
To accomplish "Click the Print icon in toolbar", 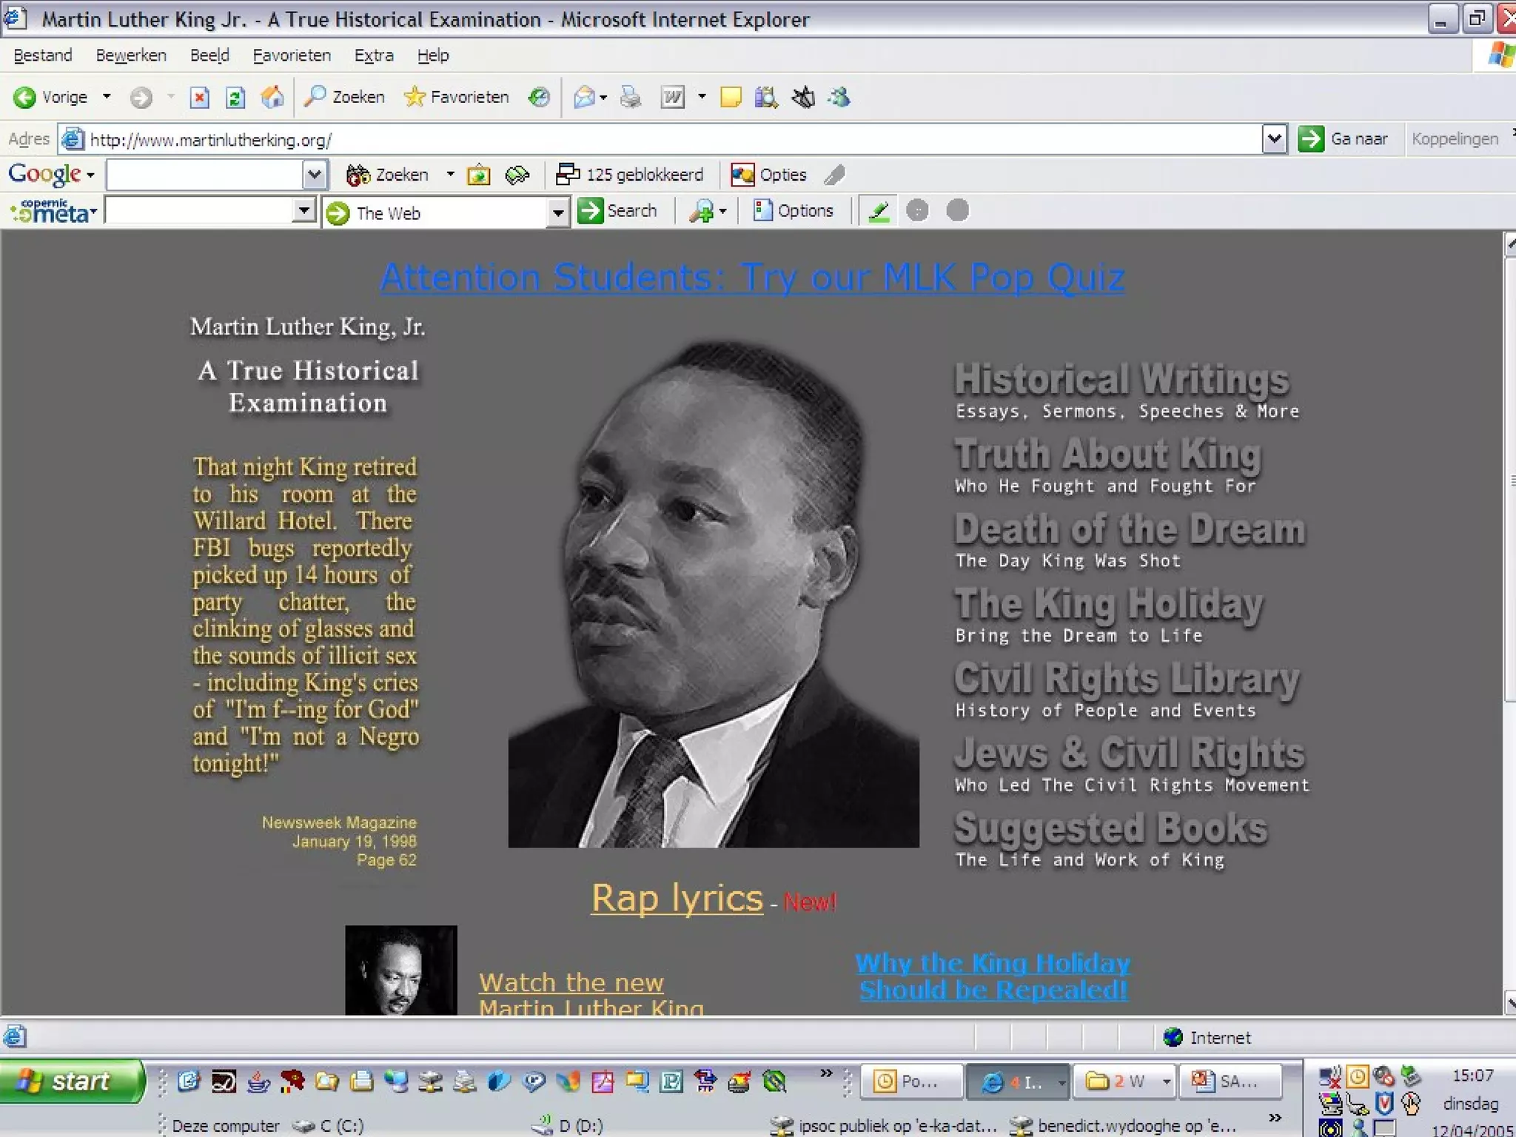I will [x=630, y=97].
